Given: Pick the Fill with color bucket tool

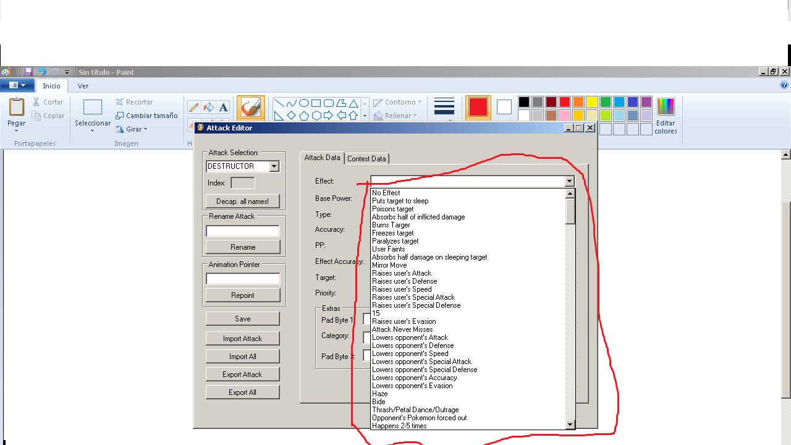Looking at the screenshot, I should (209, 108).
